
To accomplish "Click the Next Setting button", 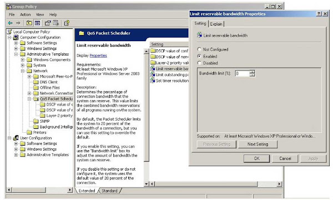I will tap(258, 144).
